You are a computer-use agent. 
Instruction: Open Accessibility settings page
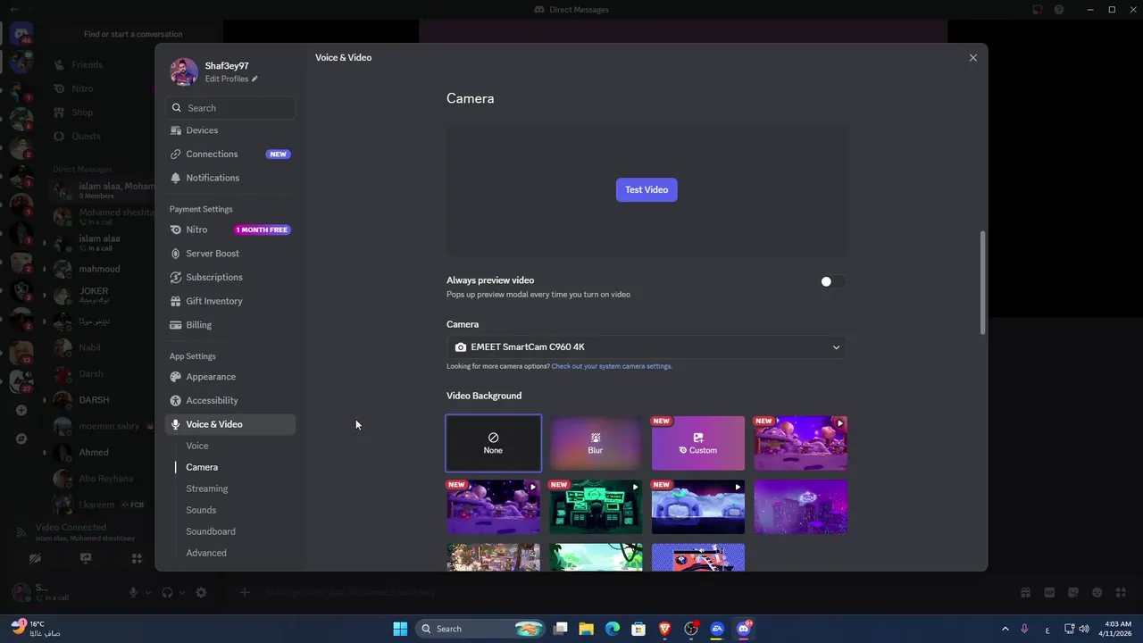pyautogui.click(x=230, y=400)
